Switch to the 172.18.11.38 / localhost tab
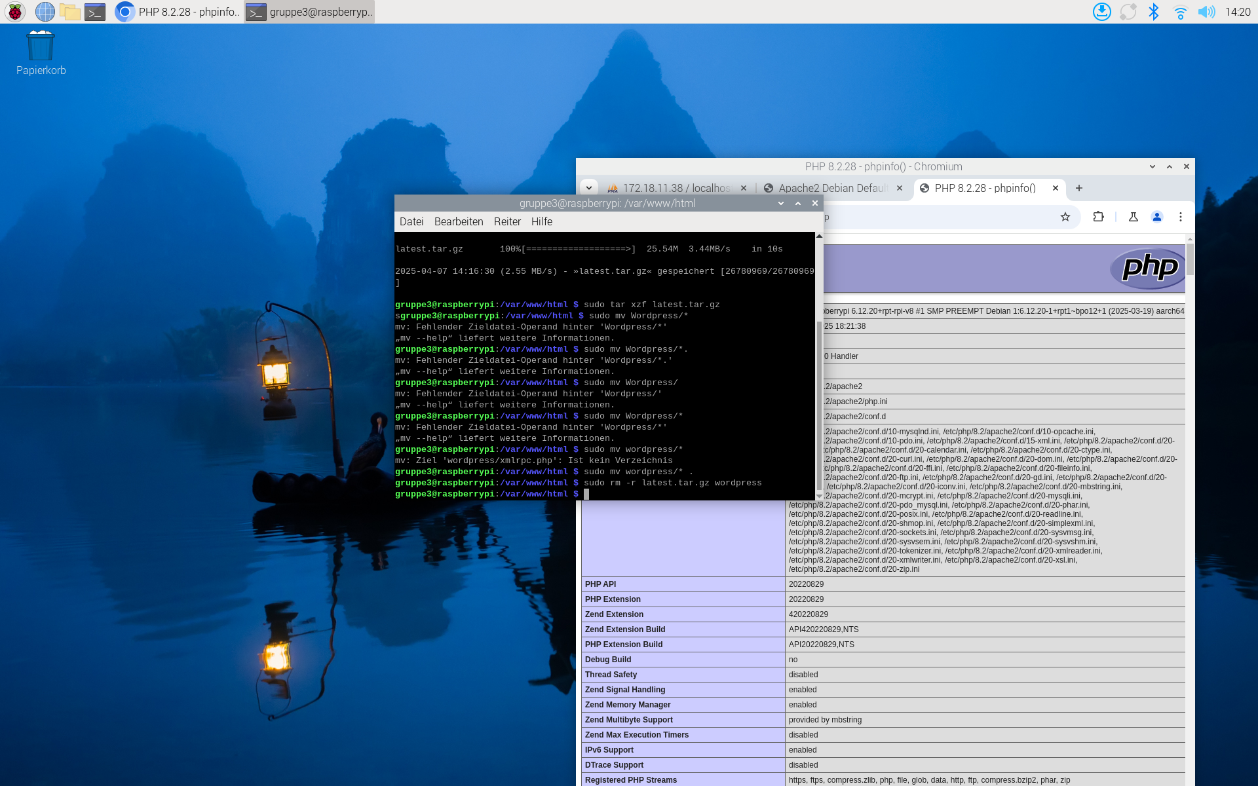Screen dimensions: 1258x786 coord(675,188)
